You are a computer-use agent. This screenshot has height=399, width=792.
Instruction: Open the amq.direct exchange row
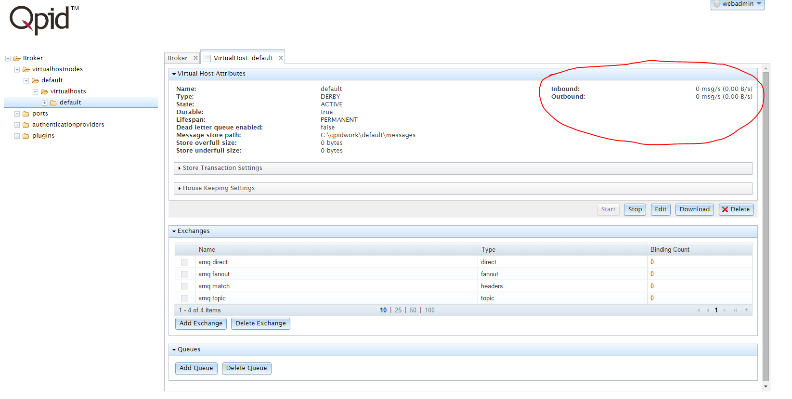463,262
